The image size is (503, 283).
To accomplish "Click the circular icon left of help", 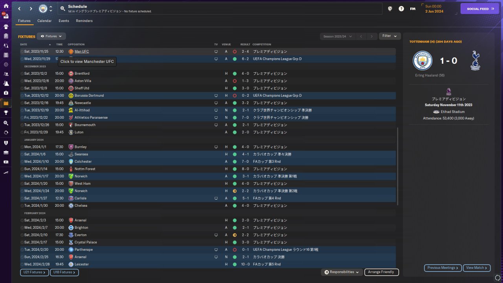I will 390,9.
